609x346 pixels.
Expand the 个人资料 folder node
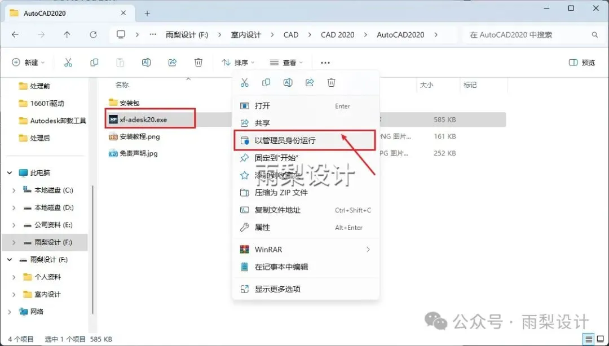pos(14,277)
